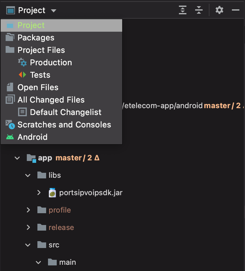The width and height of the screenshot is (245, 271).
Task: Select the Production scope
Action: pyautogui.click(x=51, y=62)
